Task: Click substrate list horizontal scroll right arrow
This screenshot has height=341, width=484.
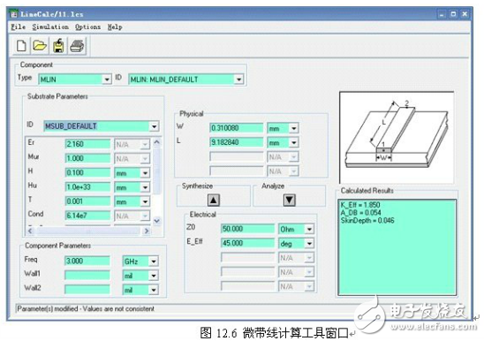Action: pos(147,231)
